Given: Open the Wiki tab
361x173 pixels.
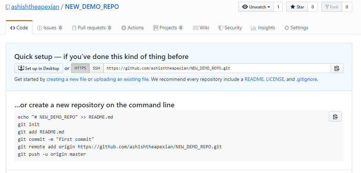Looking at the screenshot, I should click(201, 28).
